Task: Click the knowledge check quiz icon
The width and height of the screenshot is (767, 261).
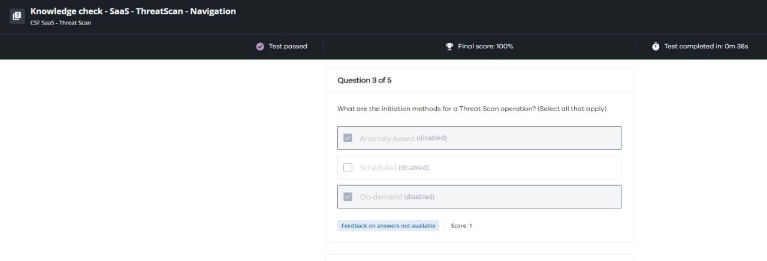Action: [17, 16]
